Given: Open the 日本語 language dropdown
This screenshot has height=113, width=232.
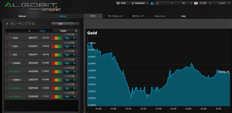Looking at the screenshot, I should [x=203, y=3].
